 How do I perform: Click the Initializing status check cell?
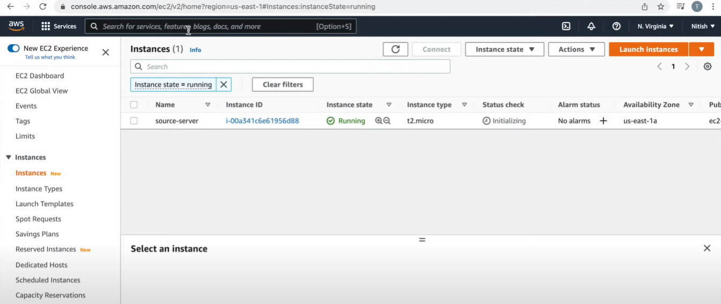point(504,121)
